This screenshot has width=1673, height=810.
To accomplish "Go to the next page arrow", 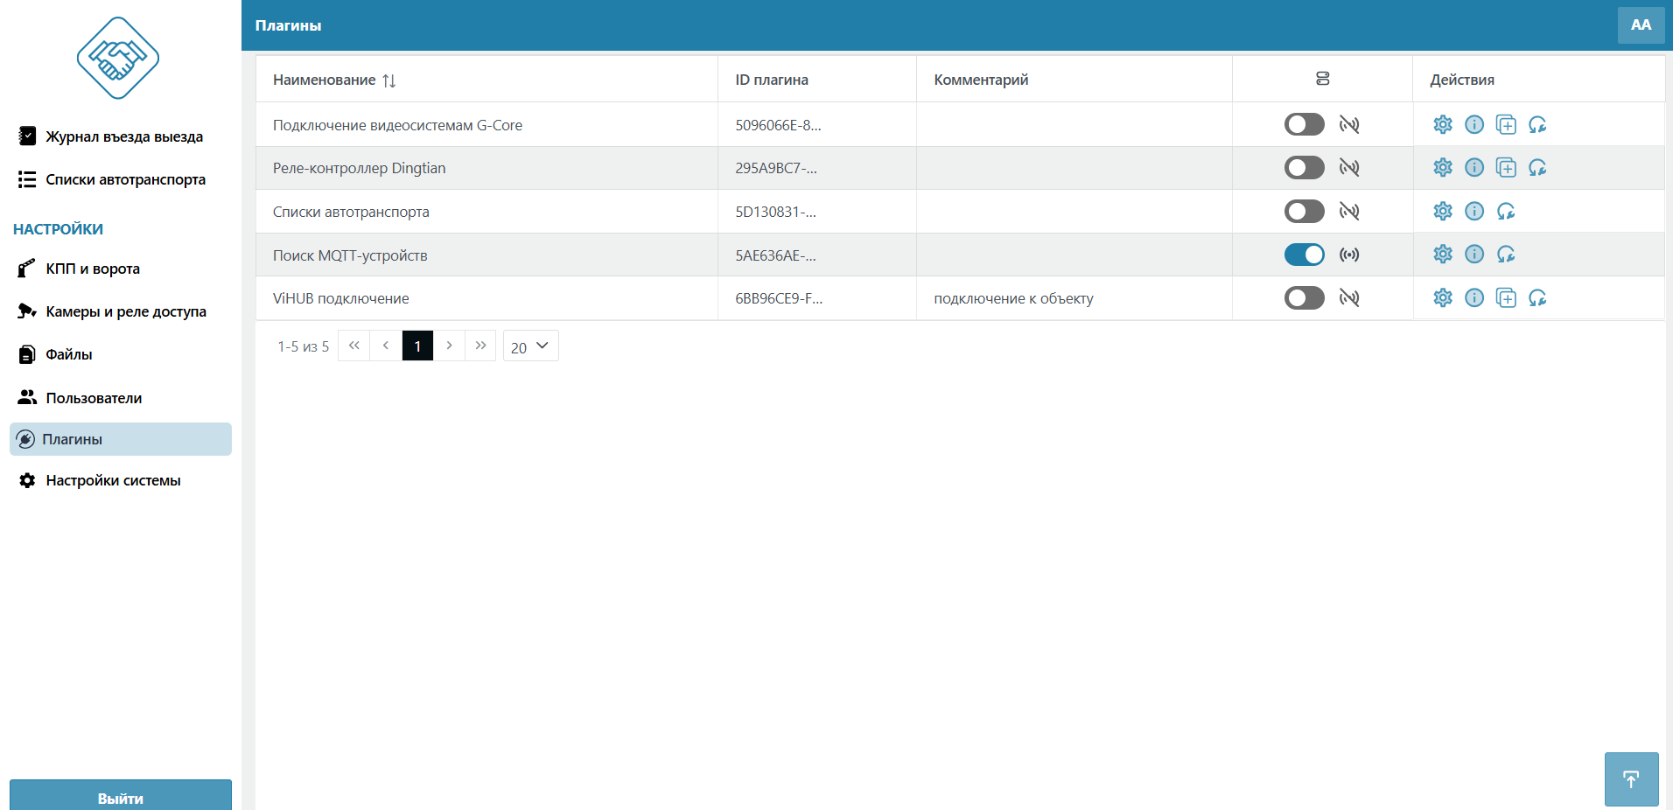I will (x=449, y=346).
